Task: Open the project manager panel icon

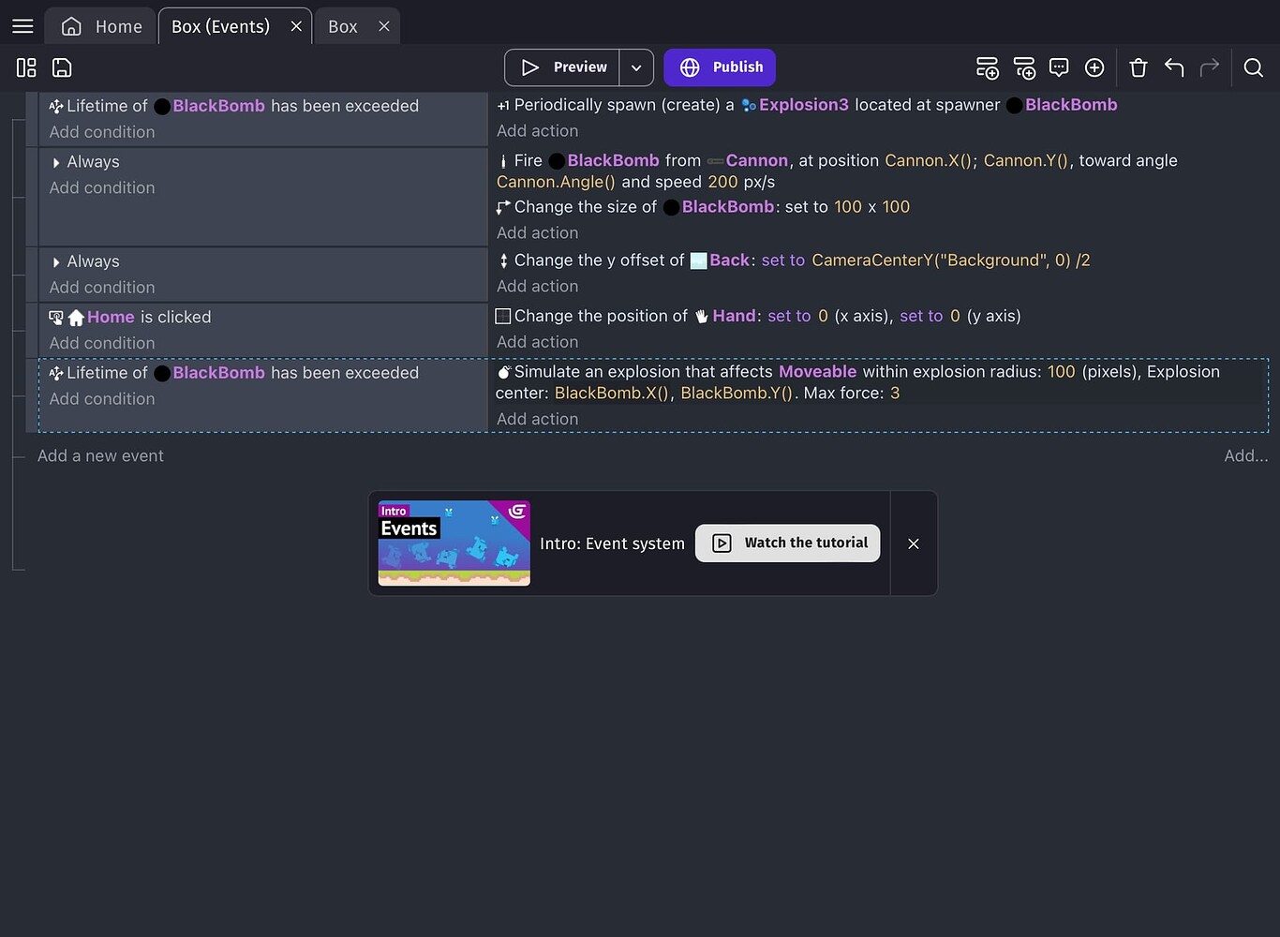Action: 24,67
